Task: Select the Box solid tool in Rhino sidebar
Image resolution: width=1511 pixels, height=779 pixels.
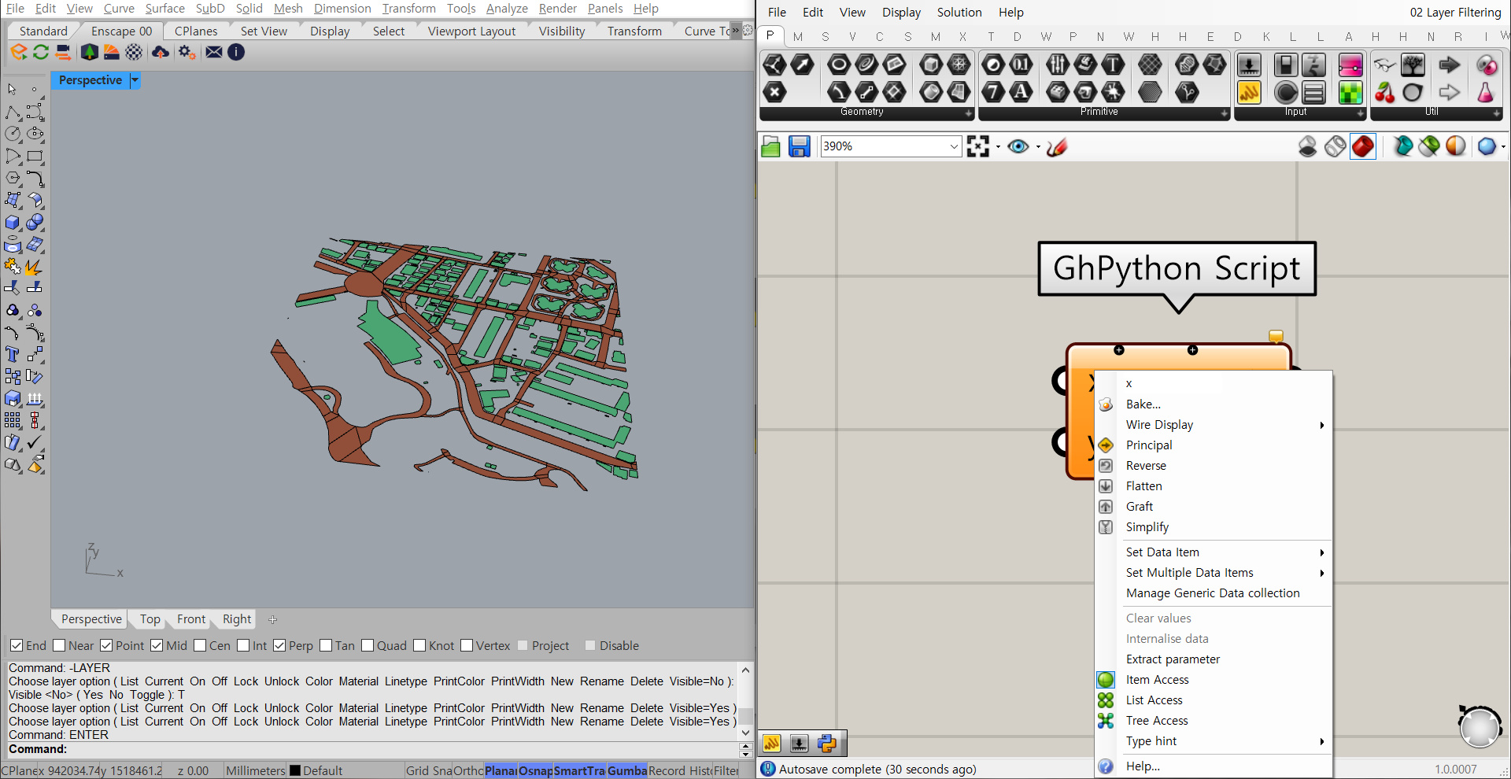Action: coord(12,223)
